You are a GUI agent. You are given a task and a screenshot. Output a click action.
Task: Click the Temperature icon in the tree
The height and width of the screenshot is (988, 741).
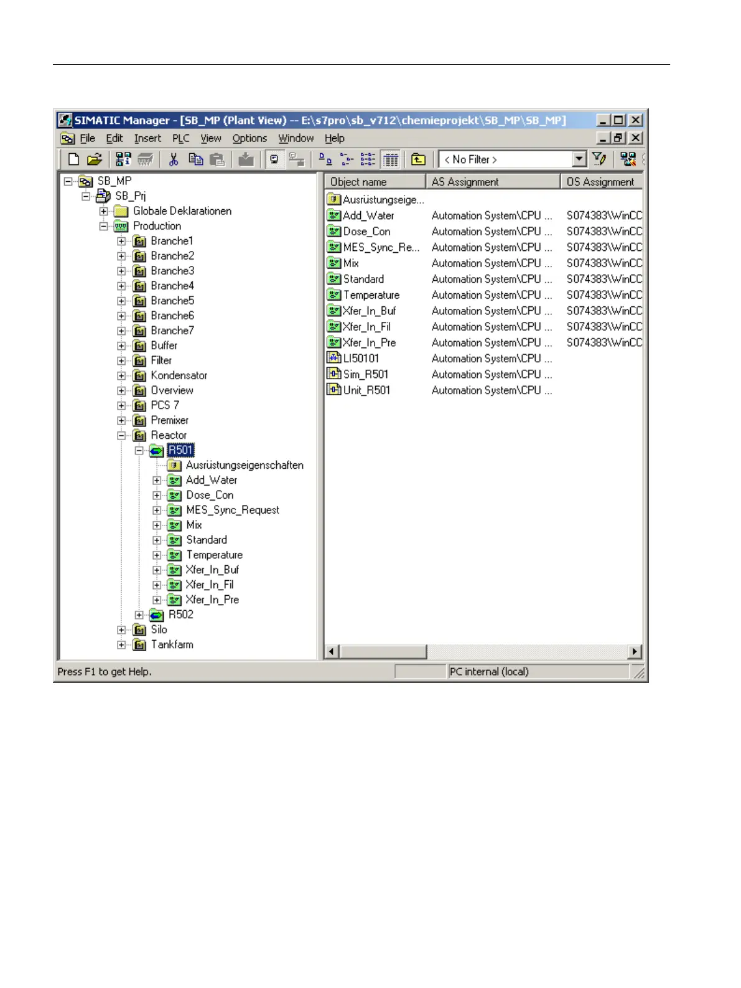(x=175, y=555)
